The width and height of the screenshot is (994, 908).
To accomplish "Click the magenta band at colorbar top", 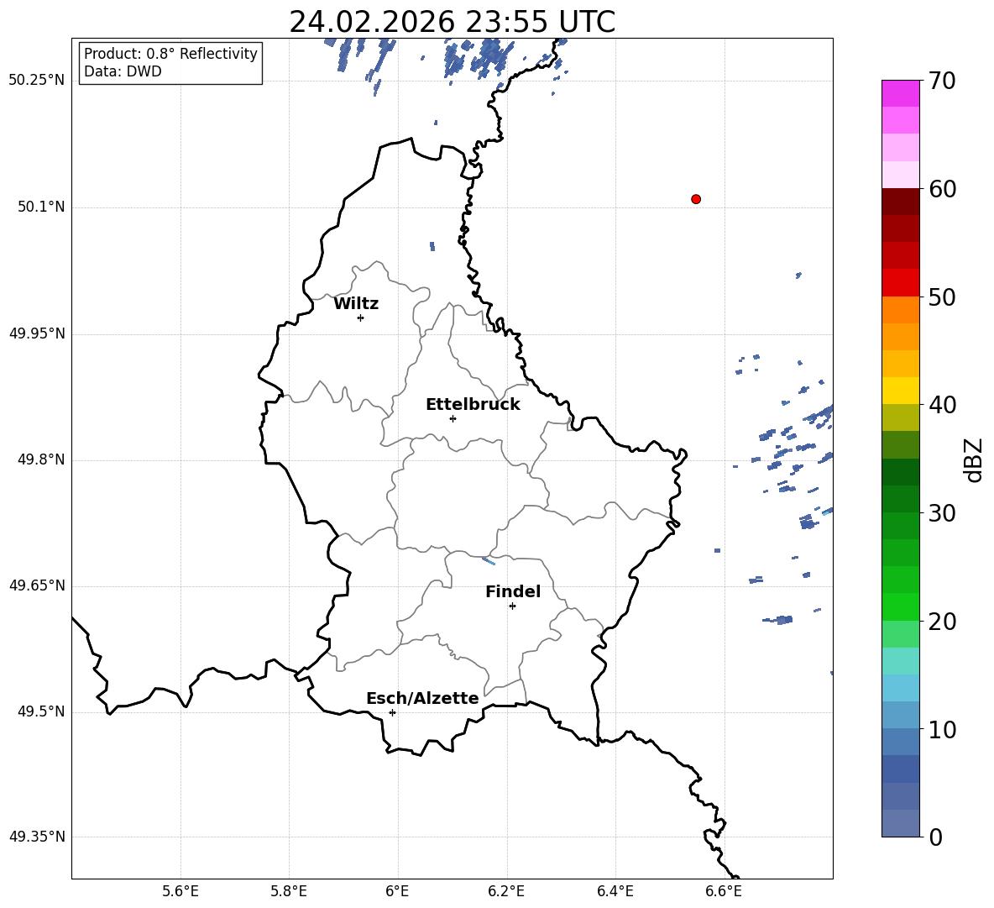I will pos(900,93).
